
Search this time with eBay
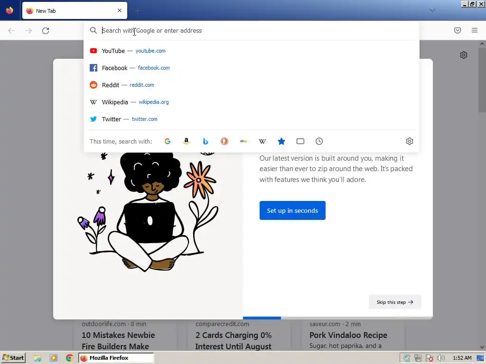tap(243, 141)
